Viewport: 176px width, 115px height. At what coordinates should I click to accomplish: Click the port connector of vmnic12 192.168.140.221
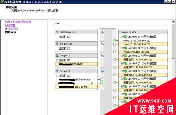pyautogui.click(x=114, y=44)
